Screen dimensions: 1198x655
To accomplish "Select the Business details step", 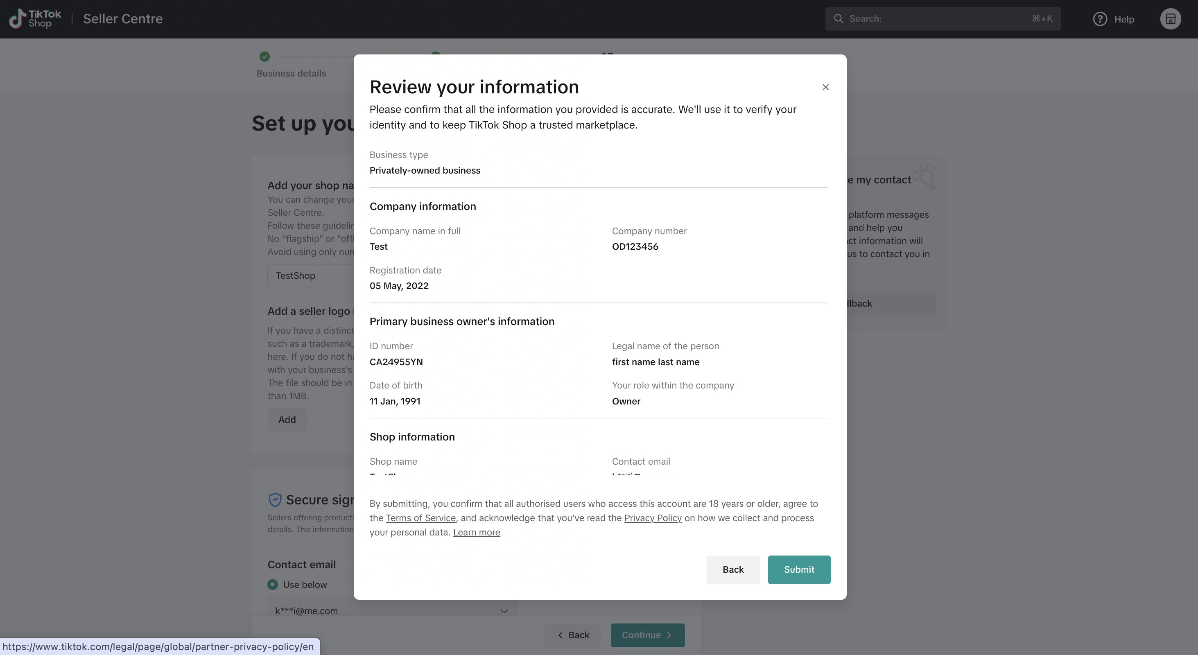I will (291, 73).
